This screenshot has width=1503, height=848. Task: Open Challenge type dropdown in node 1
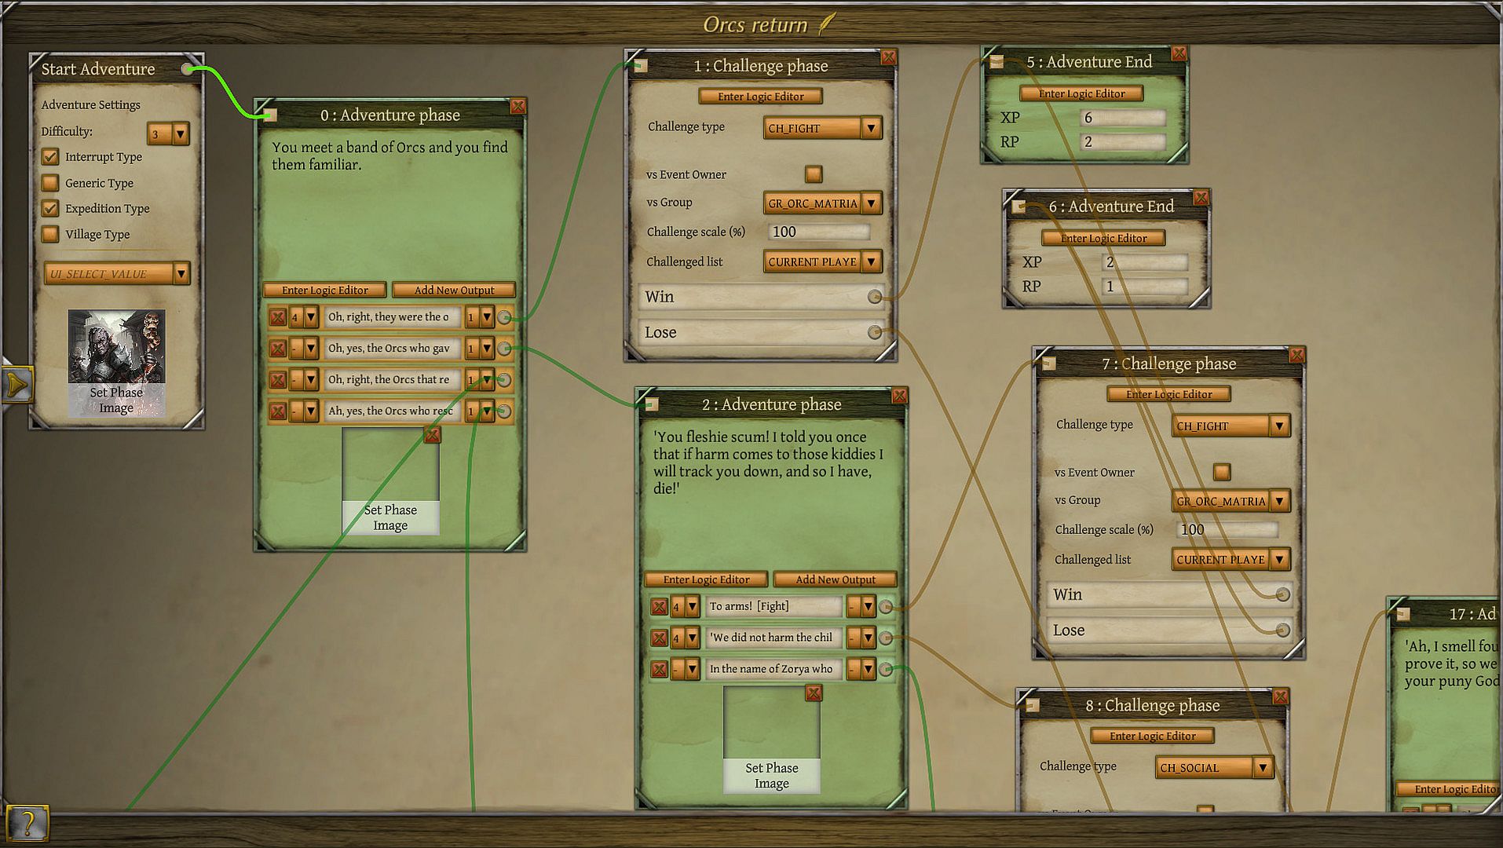click(x=823, y=128)
